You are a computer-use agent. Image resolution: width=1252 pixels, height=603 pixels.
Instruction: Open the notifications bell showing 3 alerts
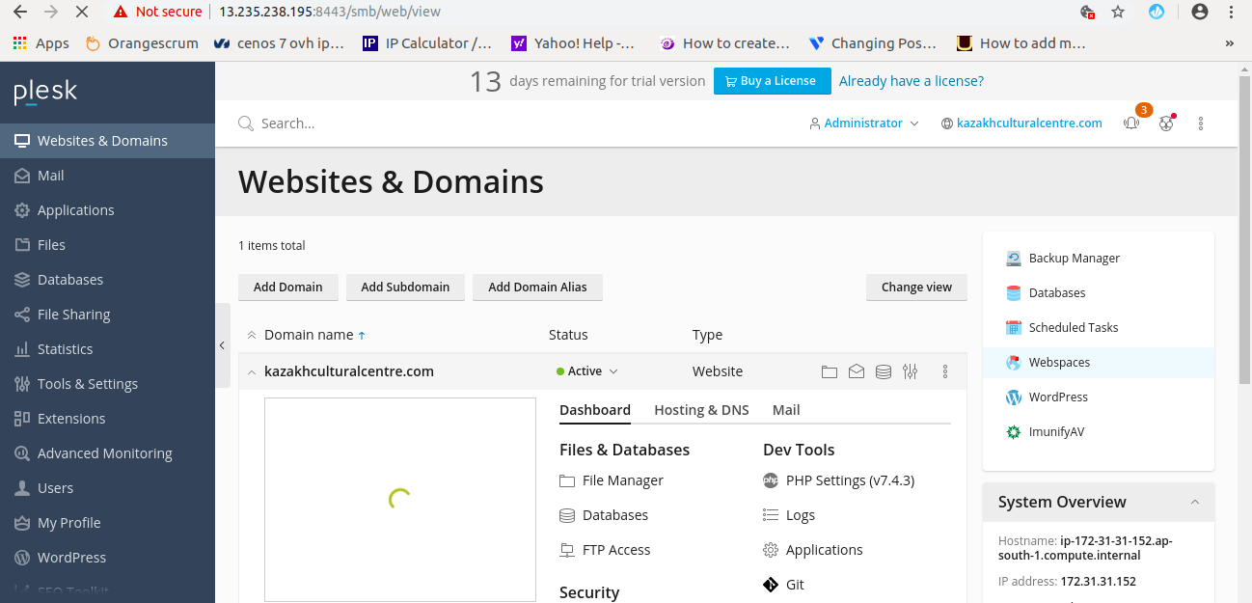1130,123
